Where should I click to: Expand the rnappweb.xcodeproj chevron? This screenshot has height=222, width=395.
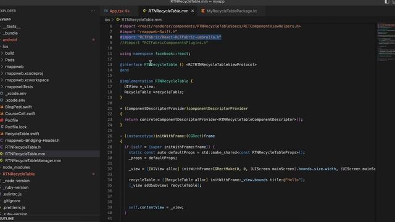[x=2, y=73]
